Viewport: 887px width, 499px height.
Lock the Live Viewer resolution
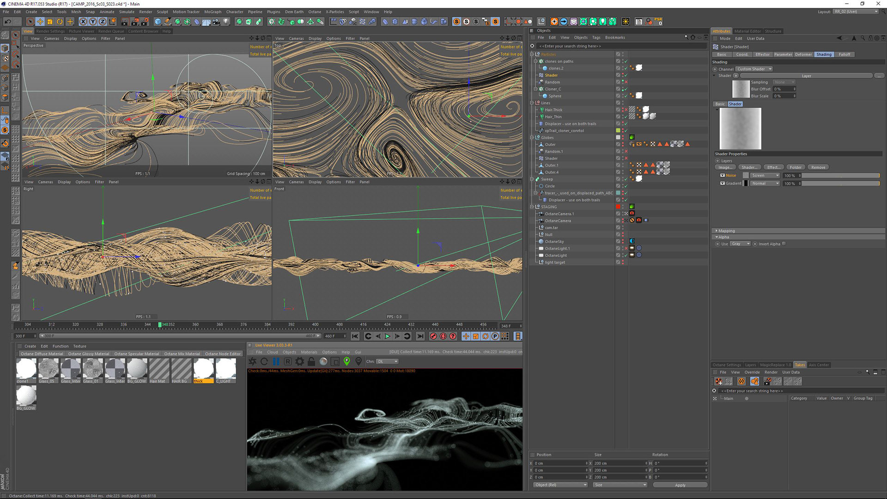(311, 362)
